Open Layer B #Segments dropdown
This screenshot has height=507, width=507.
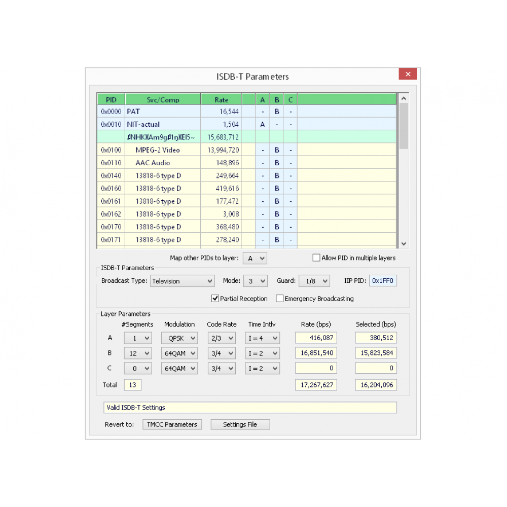(138, 353)
